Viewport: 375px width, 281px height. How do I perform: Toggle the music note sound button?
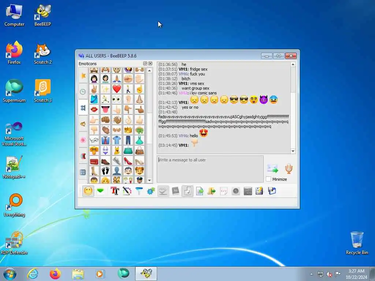[187, 191]
